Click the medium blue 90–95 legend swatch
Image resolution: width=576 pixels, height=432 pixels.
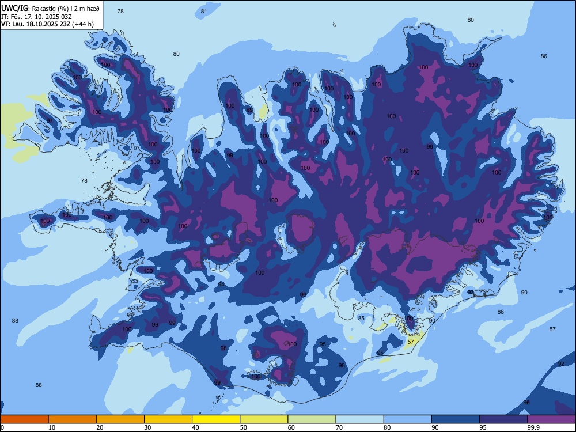pyautogui.click(x=456, y=419)
